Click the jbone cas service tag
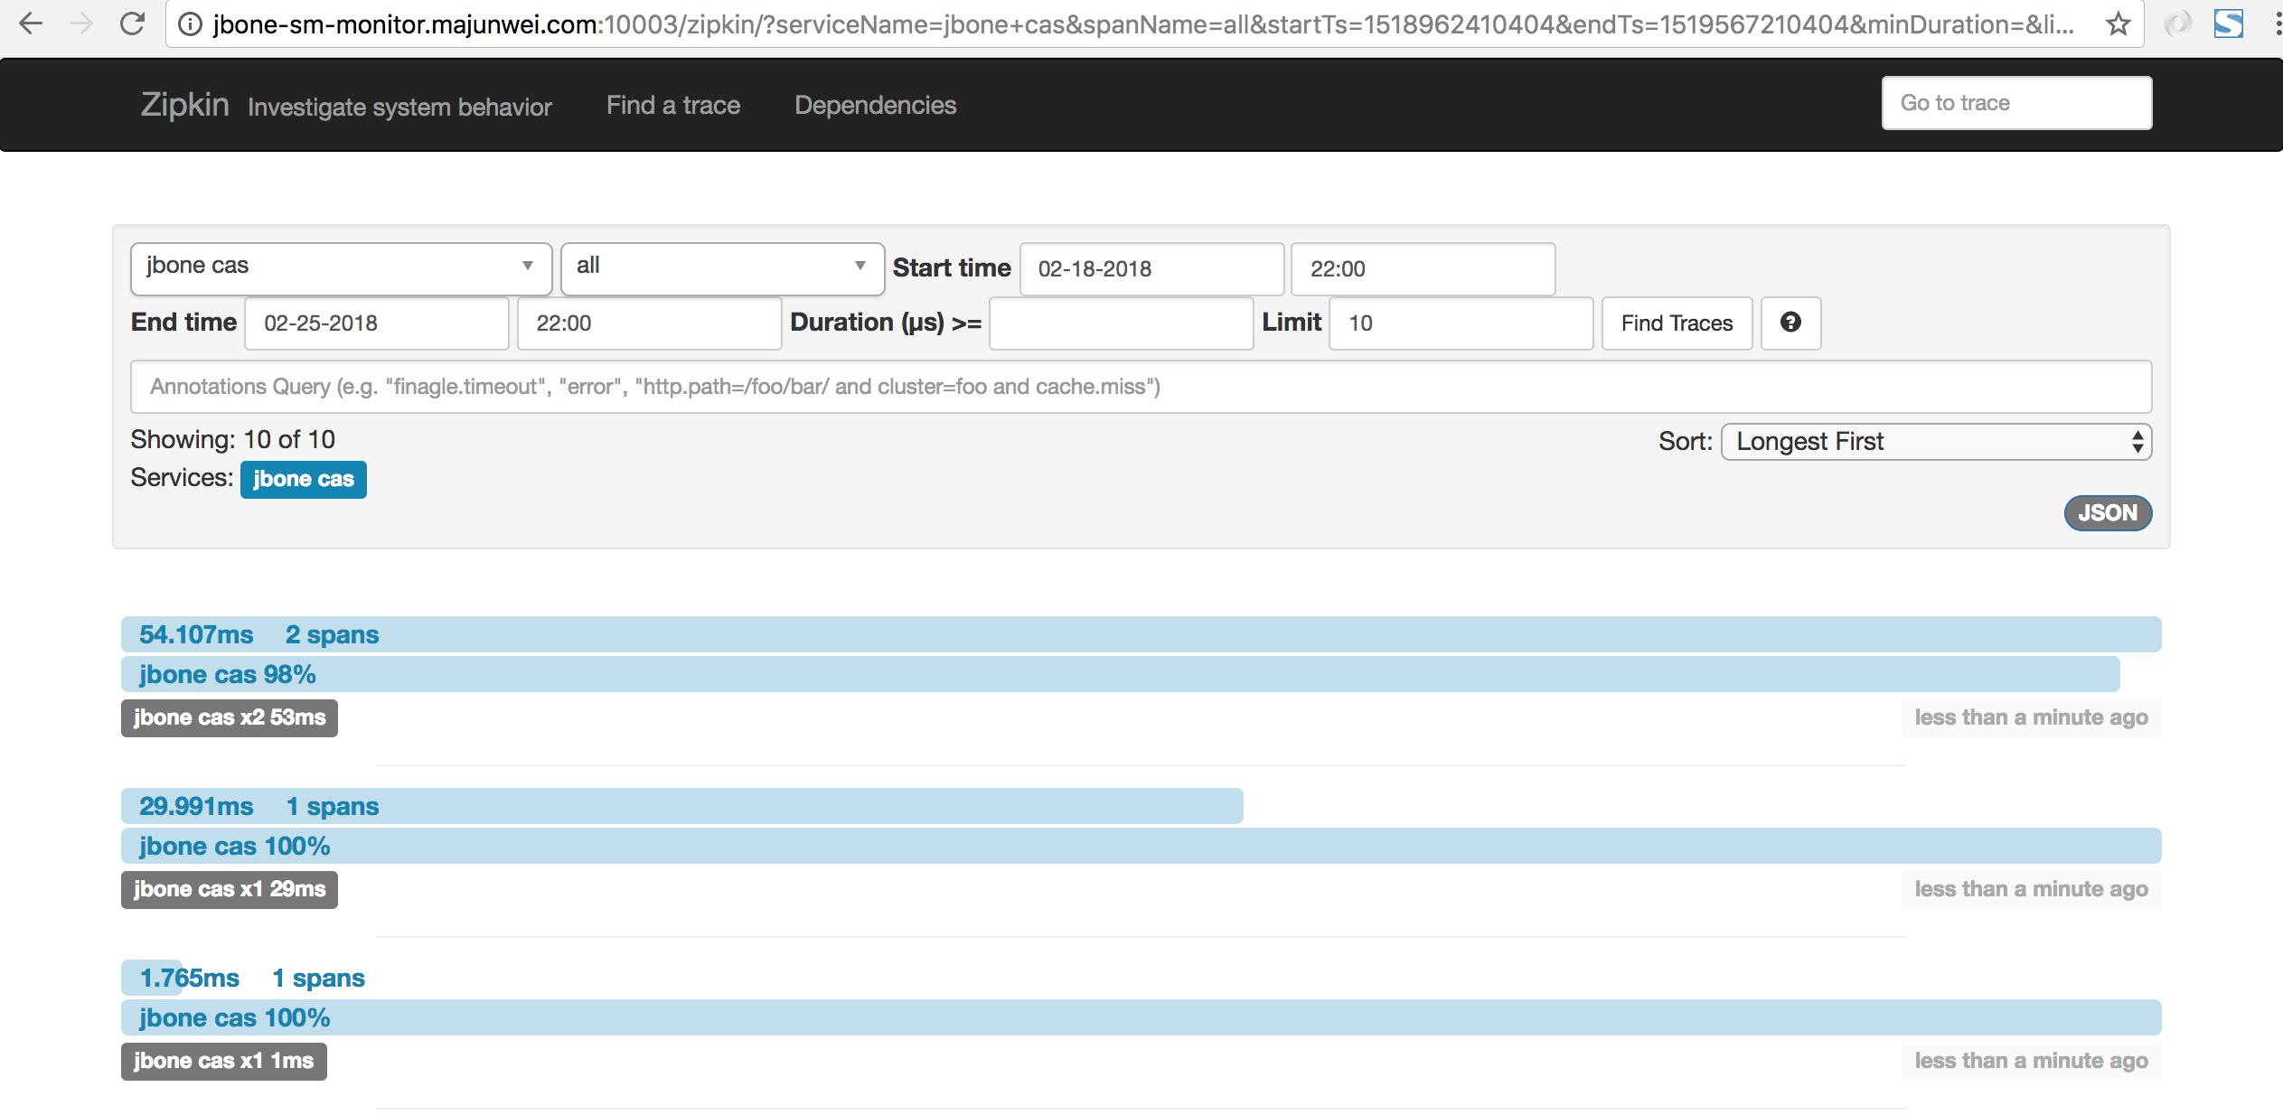Image resolution: width=2283 pixels, height=1115 pixels. coord(303,479)
